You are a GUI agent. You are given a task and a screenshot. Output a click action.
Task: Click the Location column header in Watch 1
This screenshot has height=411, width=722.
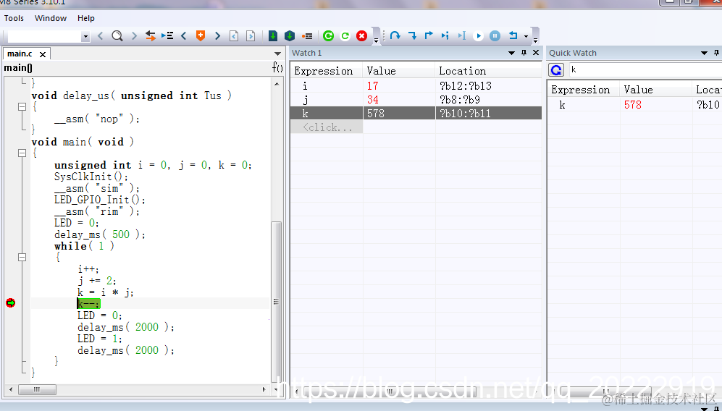[488, 71]
